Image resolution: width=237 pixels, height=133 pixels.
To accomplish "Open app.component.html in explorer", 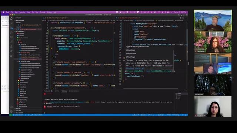I will click(x=27, y=72).
